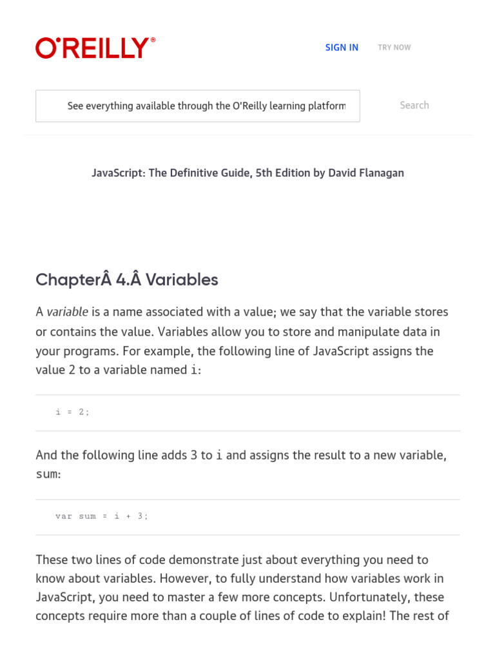Click the Chapter 4 Variables heading
Screen dimensions: 495x660
(127, 280)
